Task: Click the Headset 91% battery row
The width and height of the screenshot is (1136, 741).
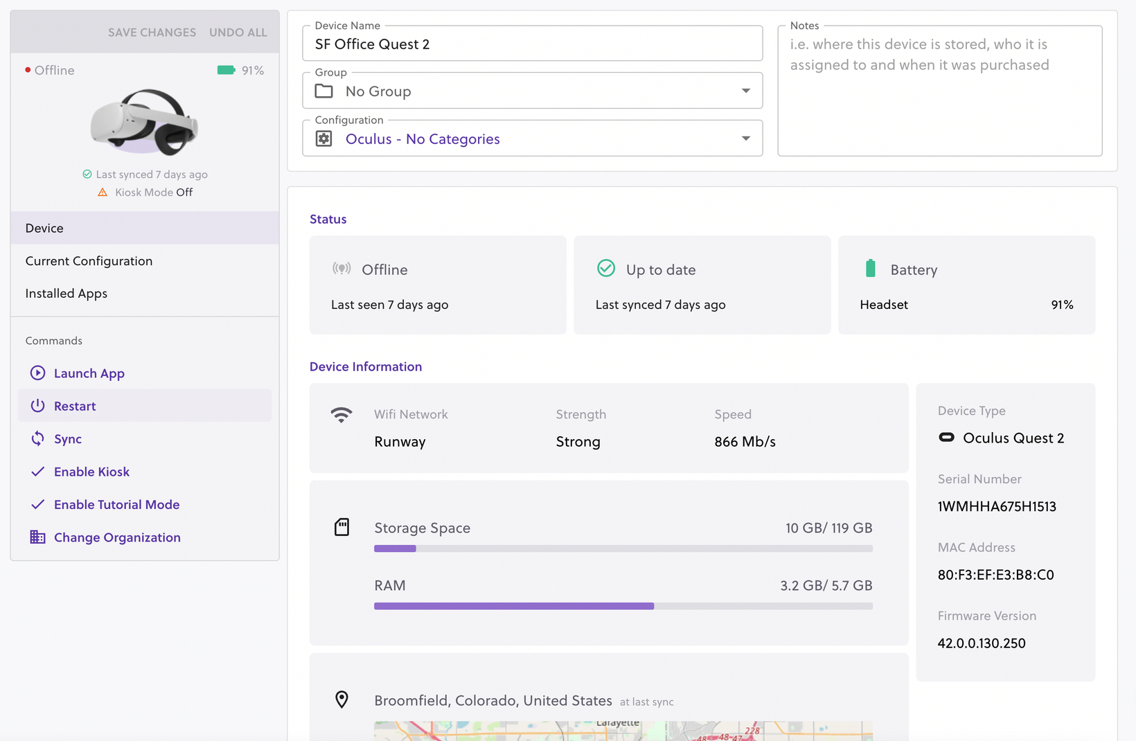Action: click(966, 305)
